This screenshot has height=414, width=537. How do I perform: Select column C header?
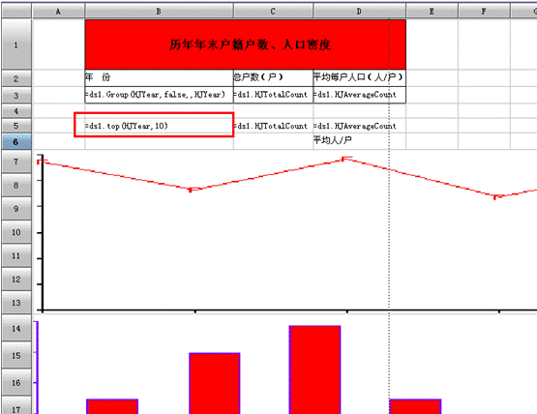click(x=273, y=12)
